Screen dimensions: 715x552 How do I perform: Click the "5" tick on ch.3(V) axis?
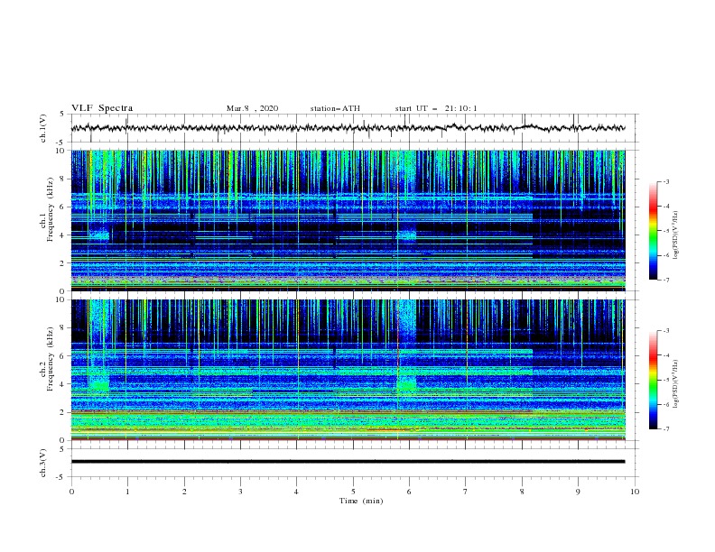tap(62, 449)
